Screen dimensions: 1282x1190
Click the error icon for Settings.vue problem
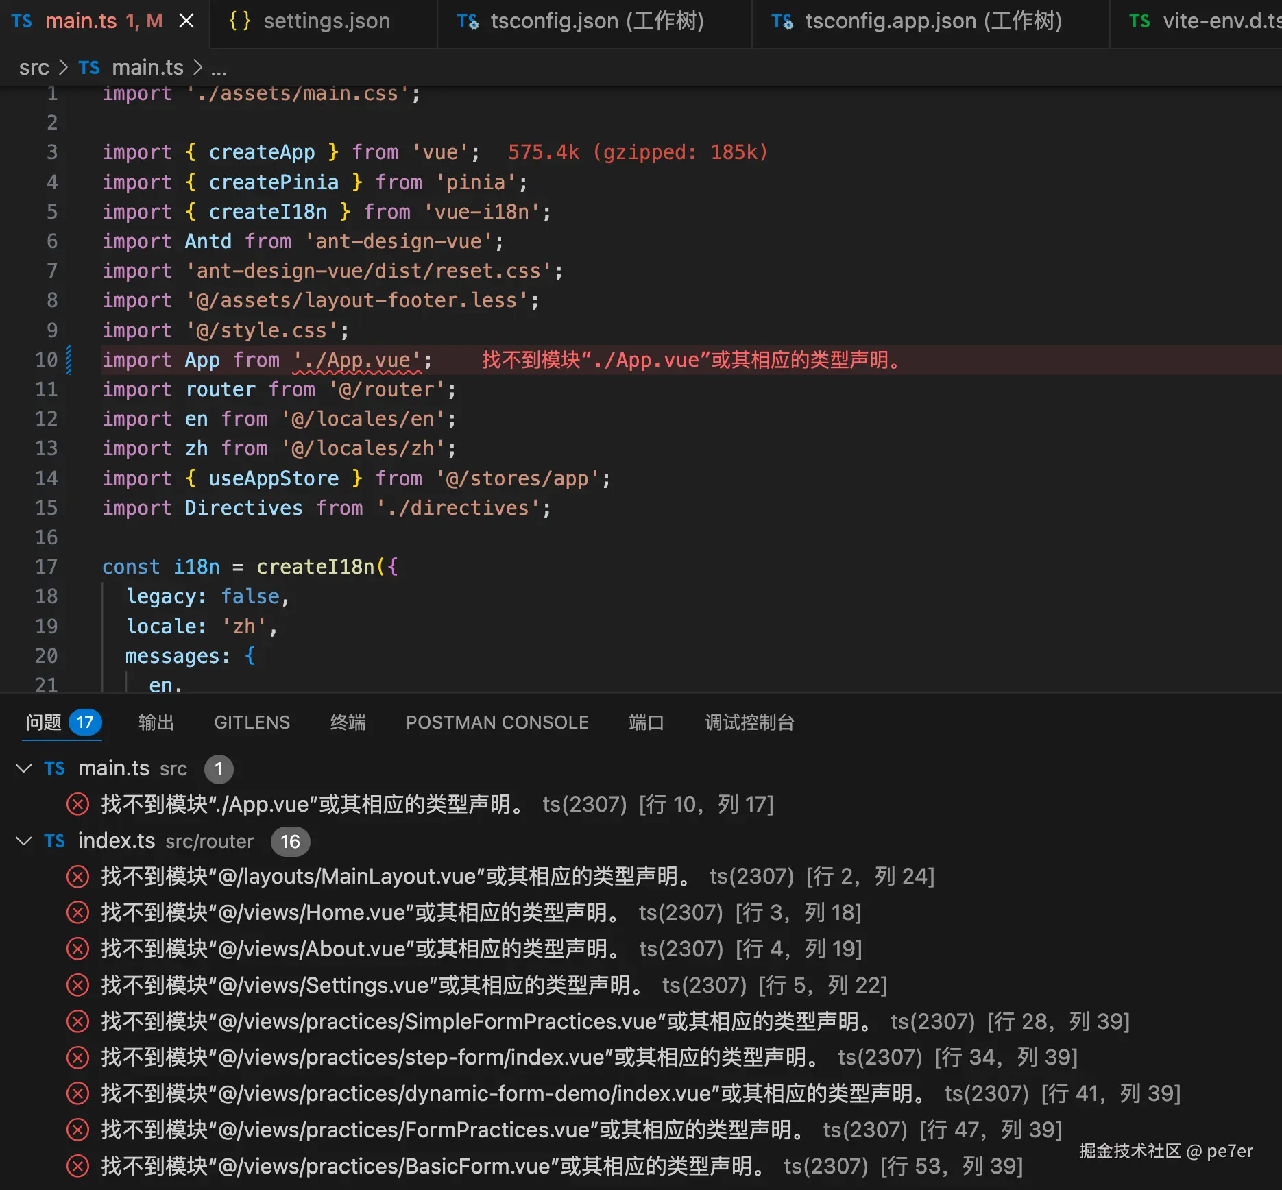(x=77, y=986)
